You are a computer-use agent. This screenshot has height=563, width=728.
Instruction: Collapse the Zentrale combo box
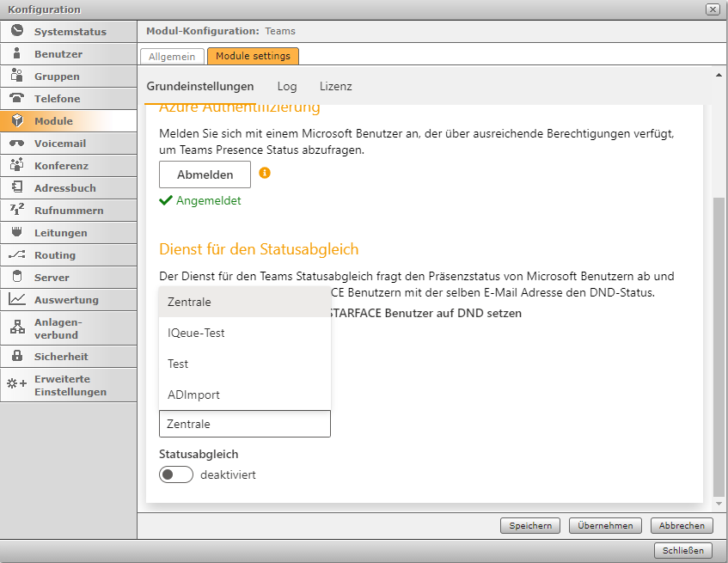point(245,424)
